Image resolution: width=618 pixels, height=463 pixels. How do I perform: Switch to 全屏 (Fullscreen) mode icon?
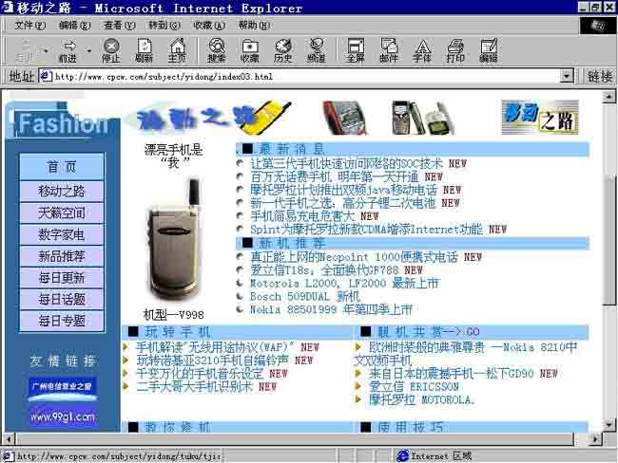pyautogui.click(x=356, y=50)
